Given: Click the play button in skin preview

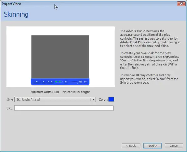Looking at the screenshot, I should (37, 82).
